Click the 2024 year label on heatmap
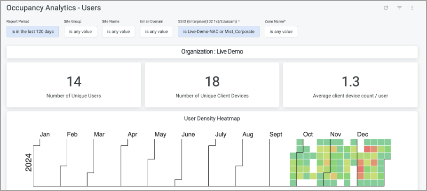The width and height of the screenshot is (427, 191). click(28, 162)
